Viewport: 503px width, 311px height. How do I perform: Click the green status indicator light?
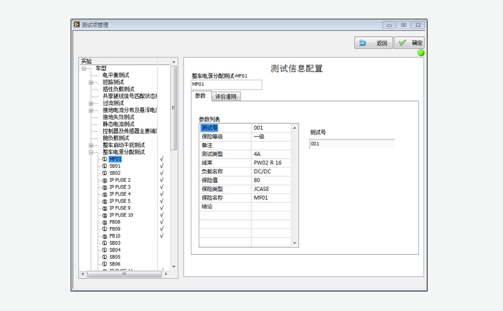click(x=421, y=53)
